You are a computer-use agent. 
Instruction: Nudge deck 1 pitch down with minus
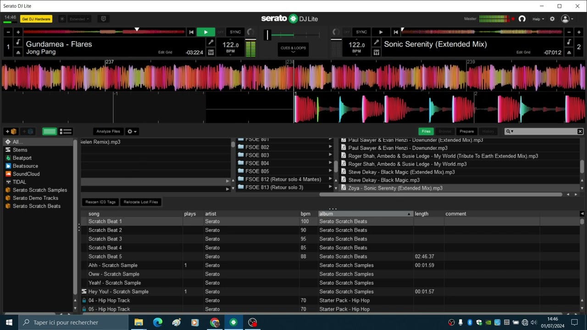(8, 32)
